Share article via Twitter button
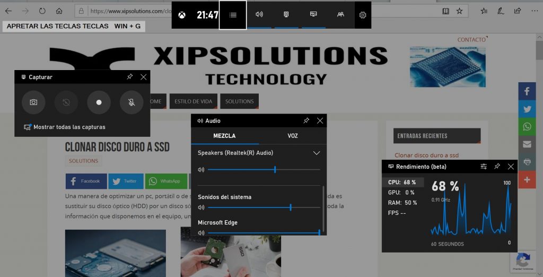The image size is (543, 277). [126, 181]
